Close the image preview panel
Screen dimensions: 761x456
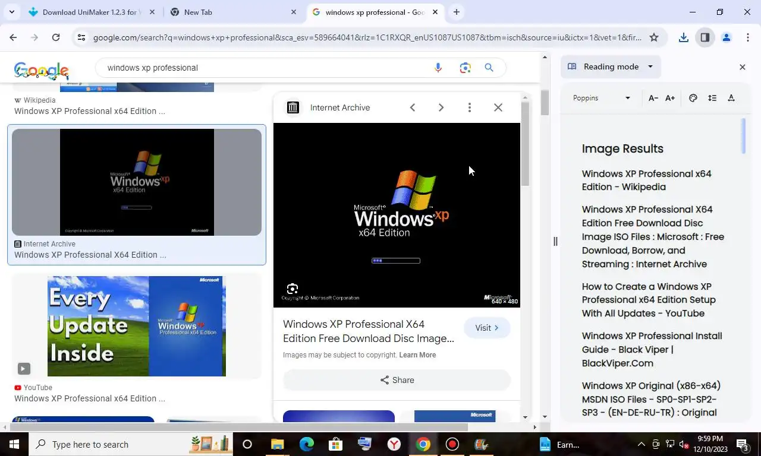pos(498,107)
